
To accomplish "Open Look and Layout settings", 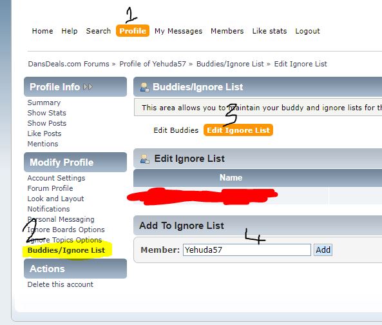I will [55, 199].
